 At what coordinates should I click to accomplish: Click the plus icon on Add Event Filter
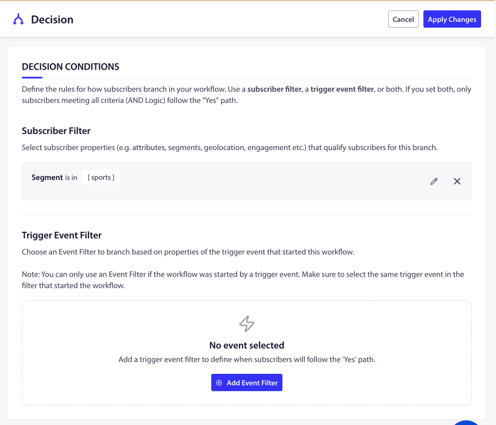[219, 383]
